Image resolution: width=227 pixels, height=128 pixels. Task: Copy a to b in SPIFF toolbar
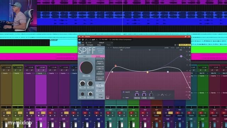pos(183,48)
